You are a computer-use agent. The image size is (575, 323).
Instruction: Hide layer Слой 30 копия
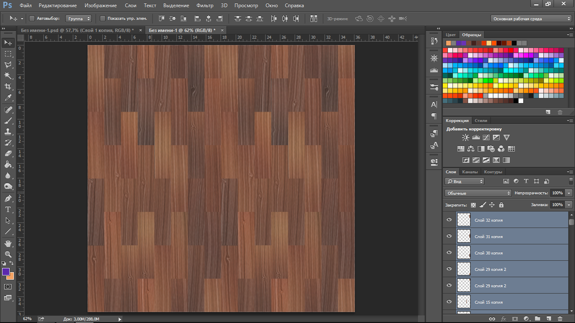449,253
